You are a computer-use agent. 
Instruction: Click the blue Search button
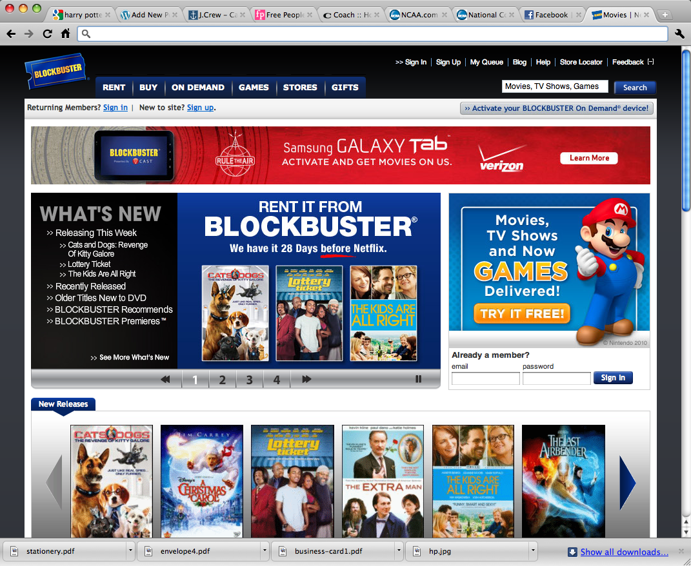[635, 87]
